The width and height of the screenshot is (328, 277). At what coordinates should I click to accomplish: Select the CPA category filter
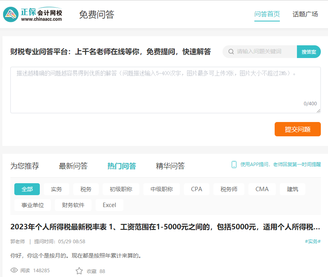pyautogui.click(x=197, y=189)
